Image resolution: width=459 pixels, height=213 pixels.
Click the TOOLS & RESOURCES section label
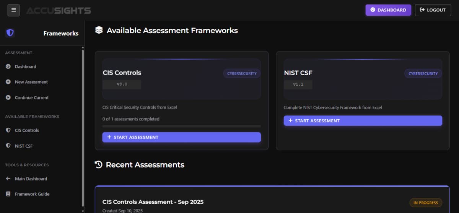tap(27, 165)
